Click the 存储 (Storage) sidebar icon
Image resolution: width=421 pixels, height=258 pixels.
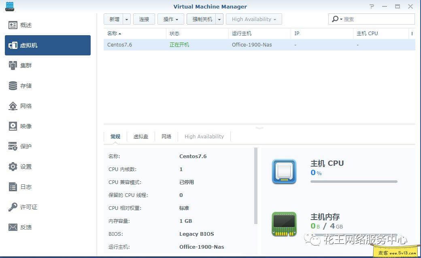(x=26, y=85)
